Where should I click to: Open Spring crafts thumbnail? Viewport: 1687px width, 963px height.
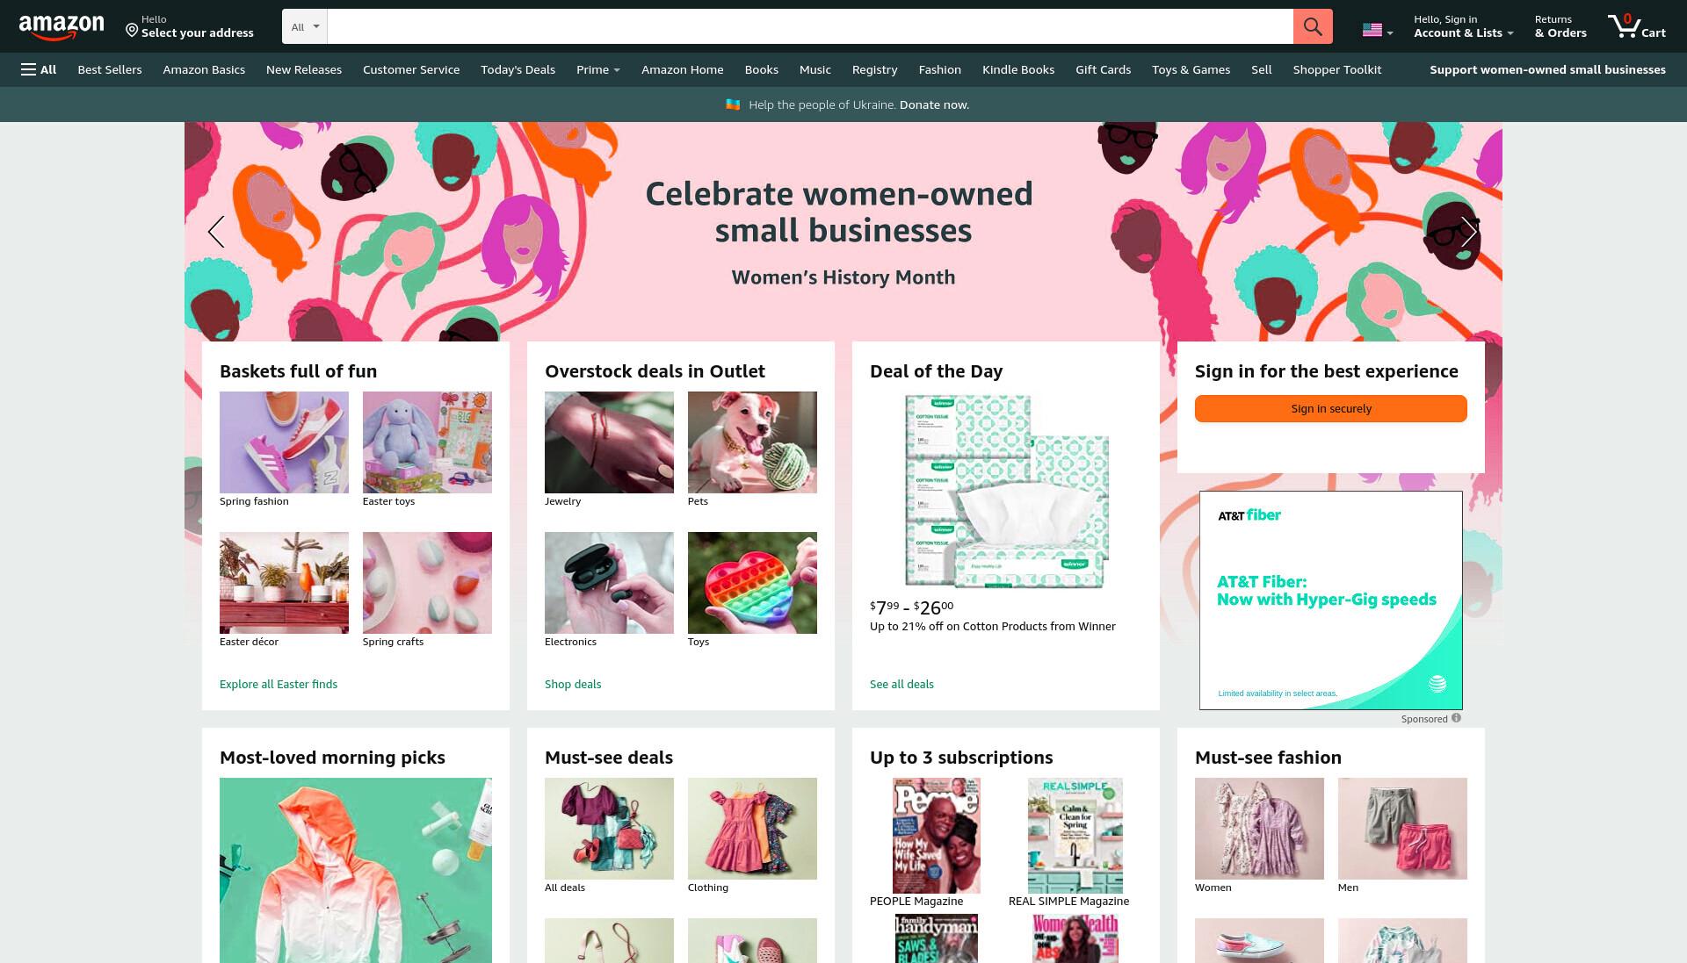pos(427,583)
